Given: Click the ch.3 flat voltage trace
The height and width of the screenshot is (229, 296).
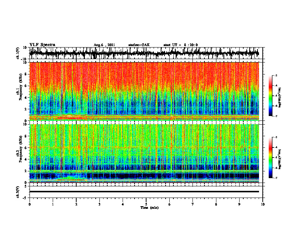Looking at the screenshot, I should 144,192.
